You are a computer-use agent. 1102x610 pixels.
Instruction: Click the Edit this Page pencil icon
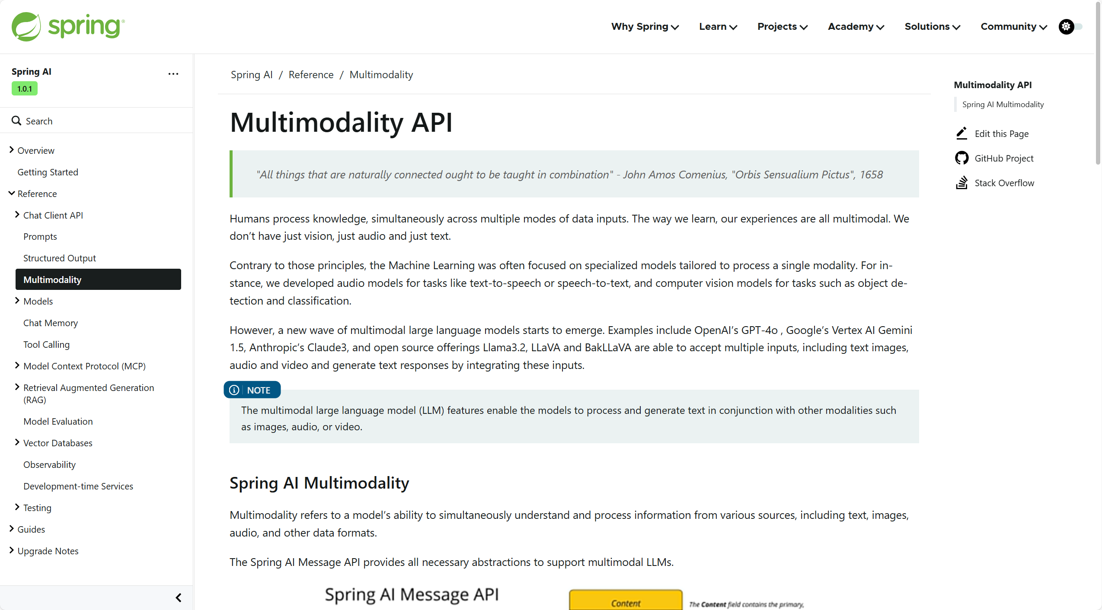click(961, 133)
